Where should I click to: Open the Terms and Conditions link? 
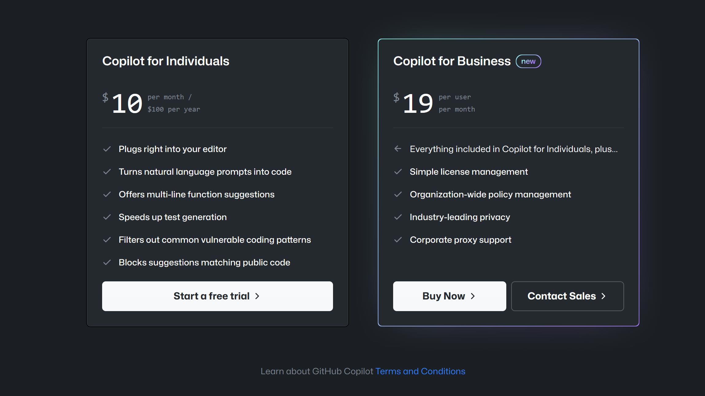coord(420,371)
